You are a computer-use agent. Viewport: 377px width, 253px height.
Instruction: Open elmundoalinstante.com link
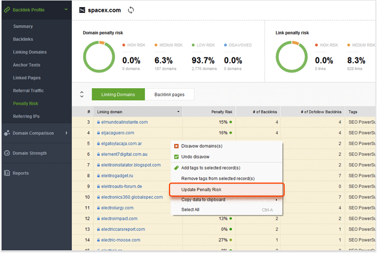tap(124, 122)
